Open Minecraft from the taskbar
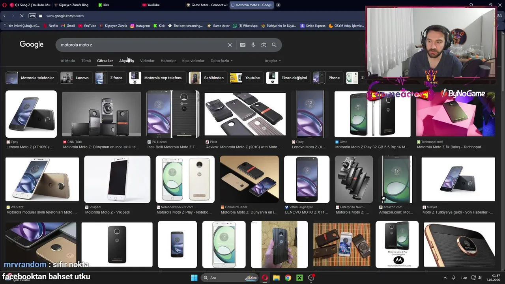 coord(299,278)
